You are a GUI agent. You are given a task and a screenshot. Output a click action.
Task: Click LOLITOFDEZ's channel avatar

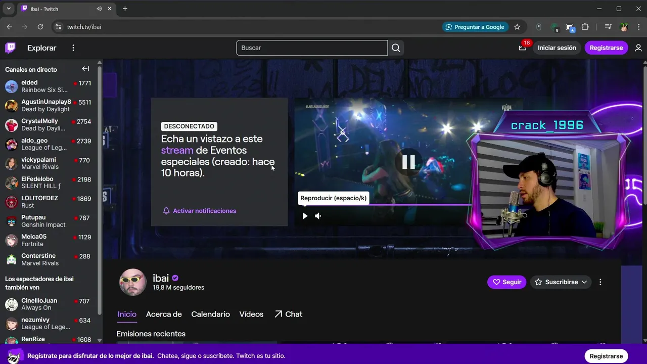(11, 202)
